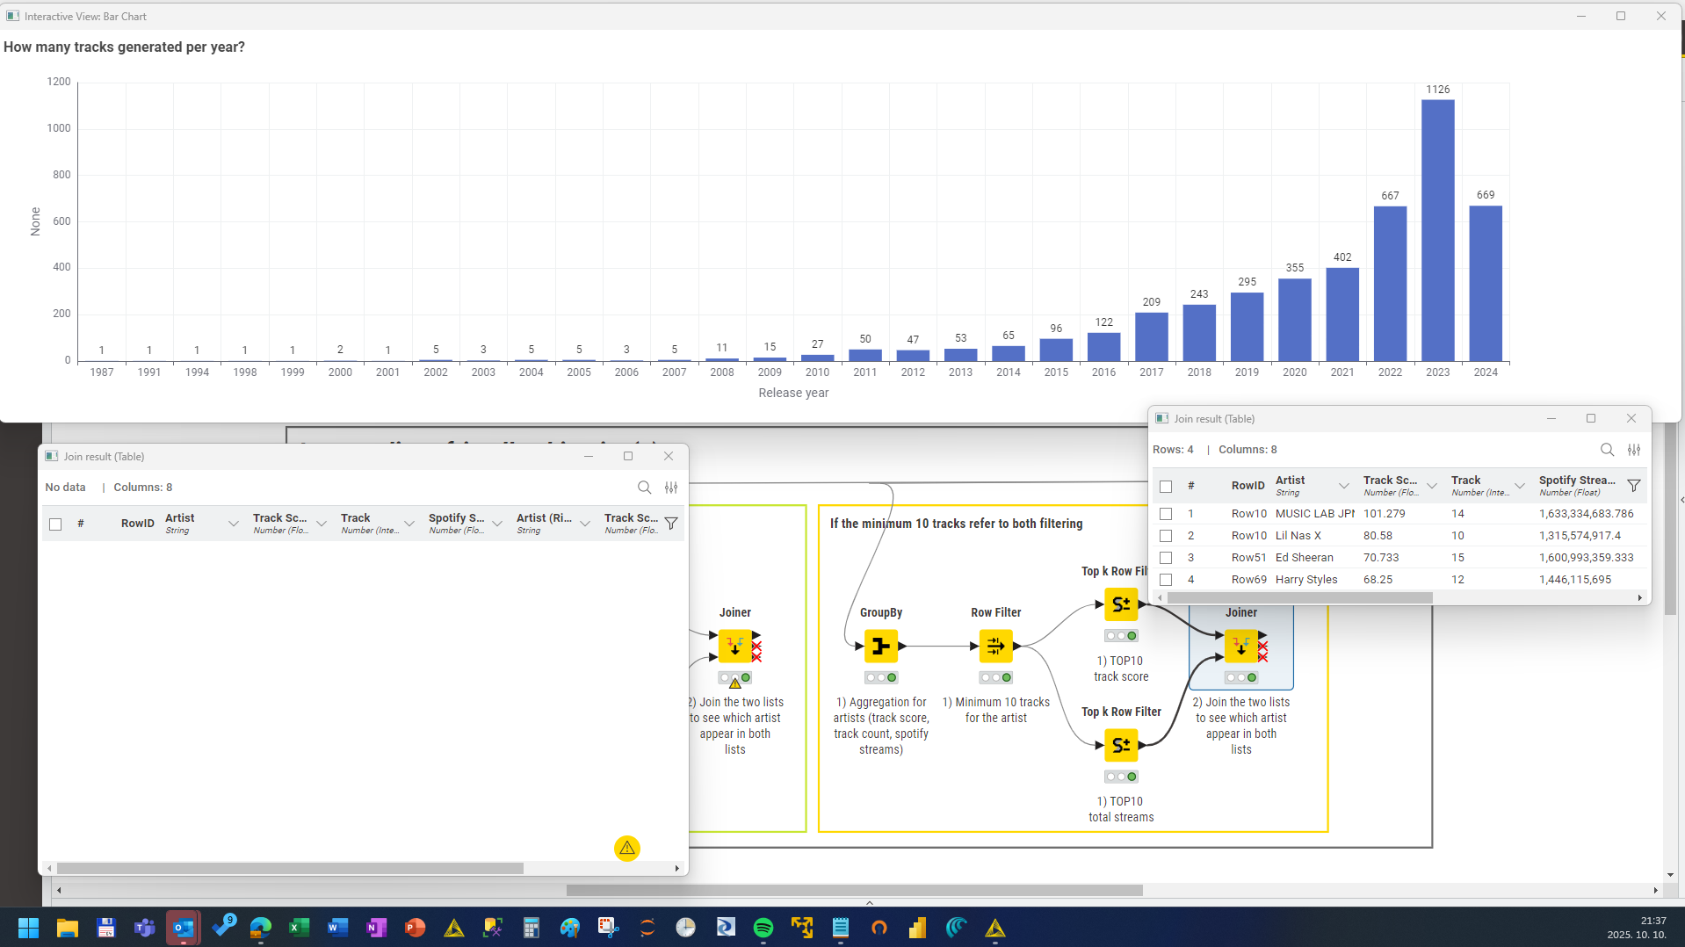Viewport: 1685px width, 947px height.
Task: Open Track Sc... column dropdown in right table
Action: [1431, 486]
